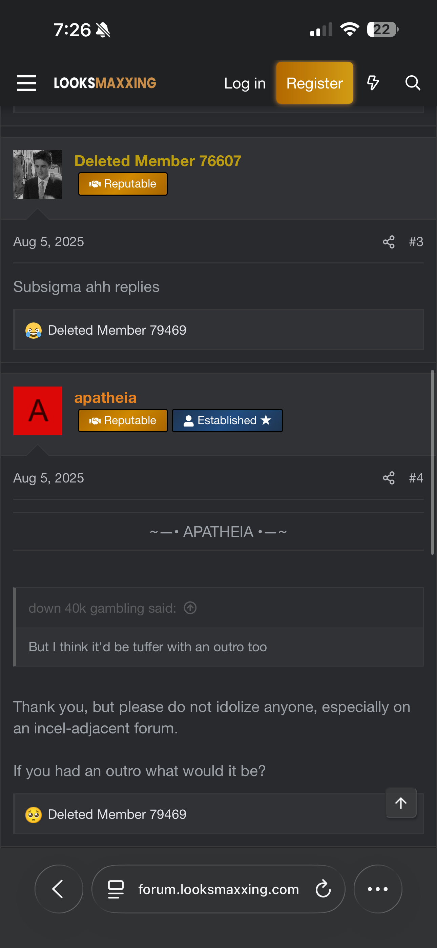
Task: Open the forum search icon
Action: [412, 83]
